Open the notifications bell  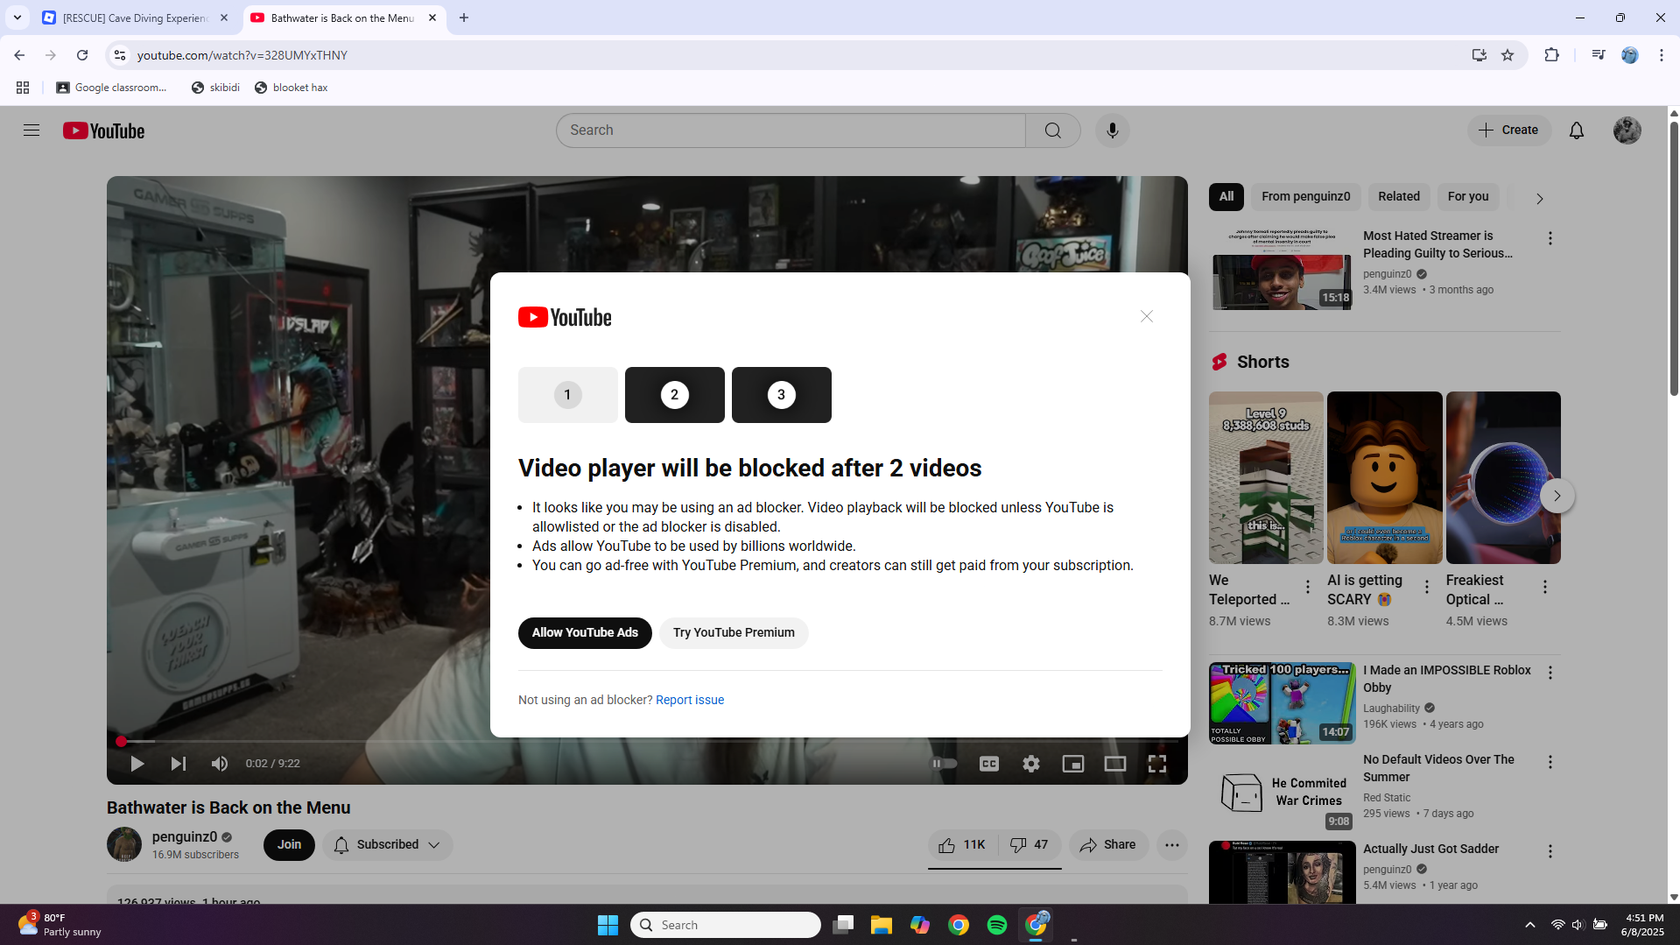click(x=1576, y=130)
